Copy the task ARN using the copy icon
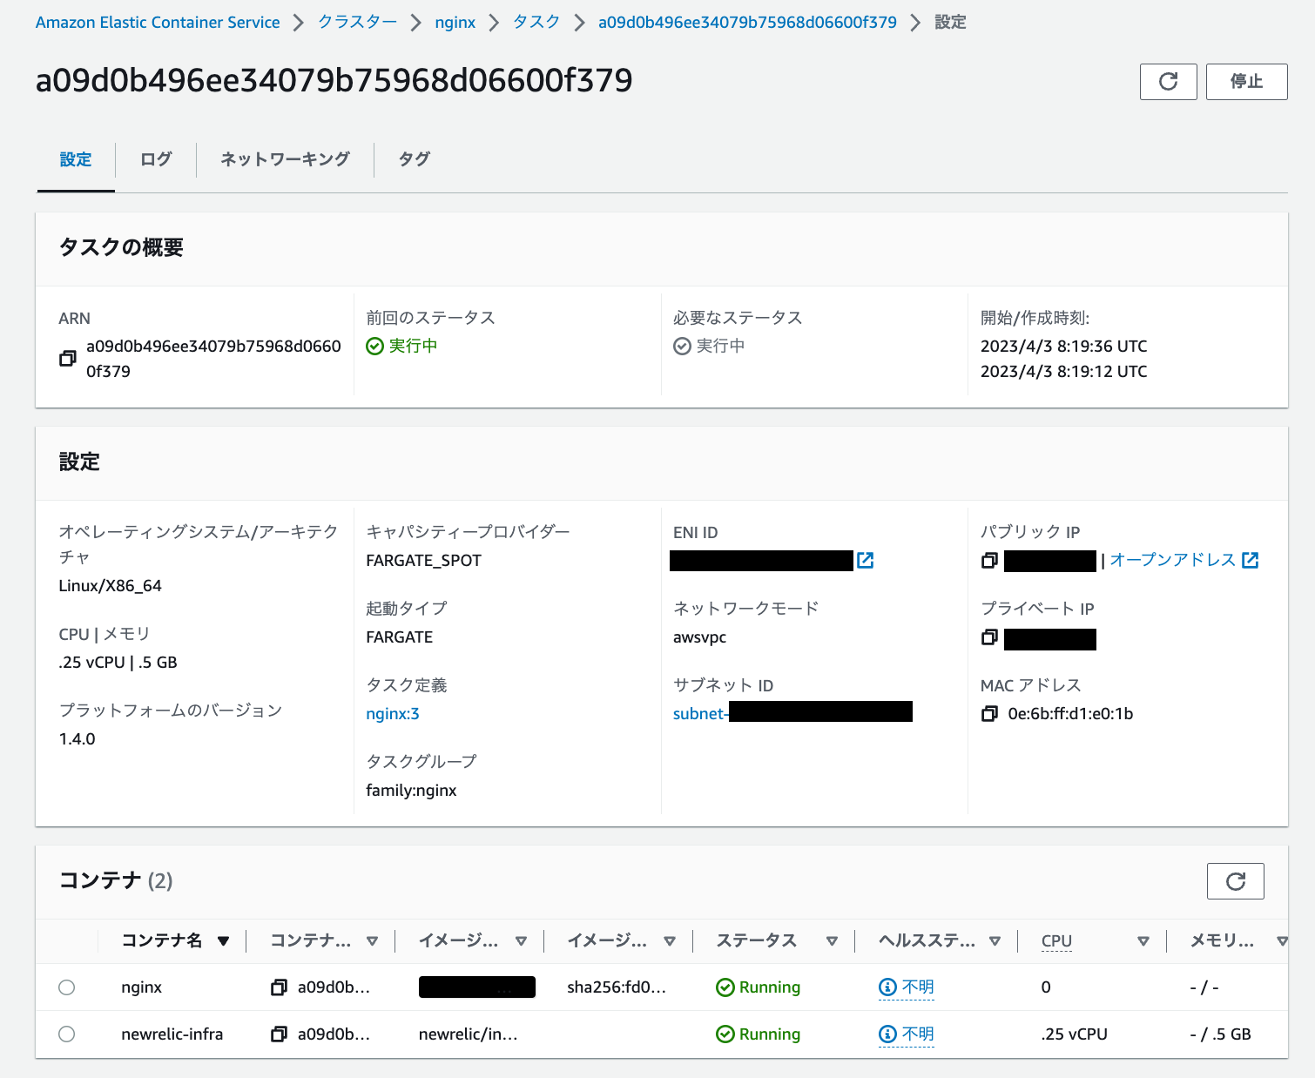Image resolution: width=1315 pixels, height=1078 pixels. [68, 357]
